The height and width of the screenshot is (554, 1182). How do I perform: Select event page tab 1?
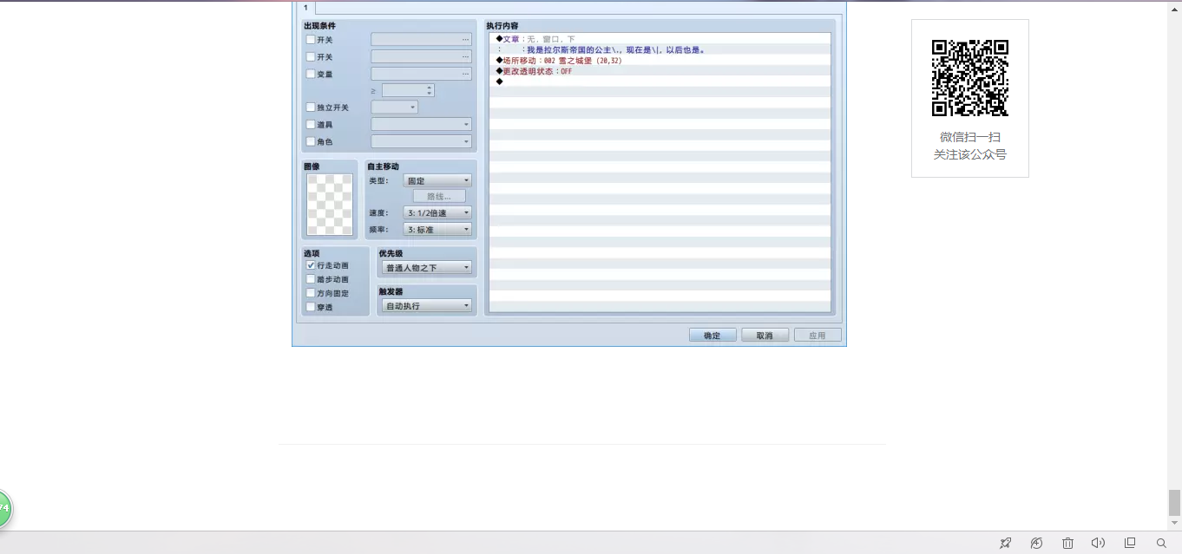pyautogui.click(x=305, y=8)
